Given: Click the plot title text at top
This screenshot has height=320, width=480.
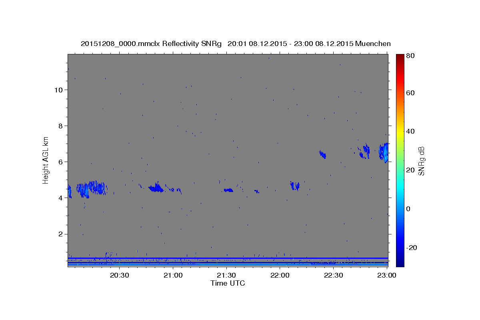Looking at the screenshot, I should tap(236, 44).
